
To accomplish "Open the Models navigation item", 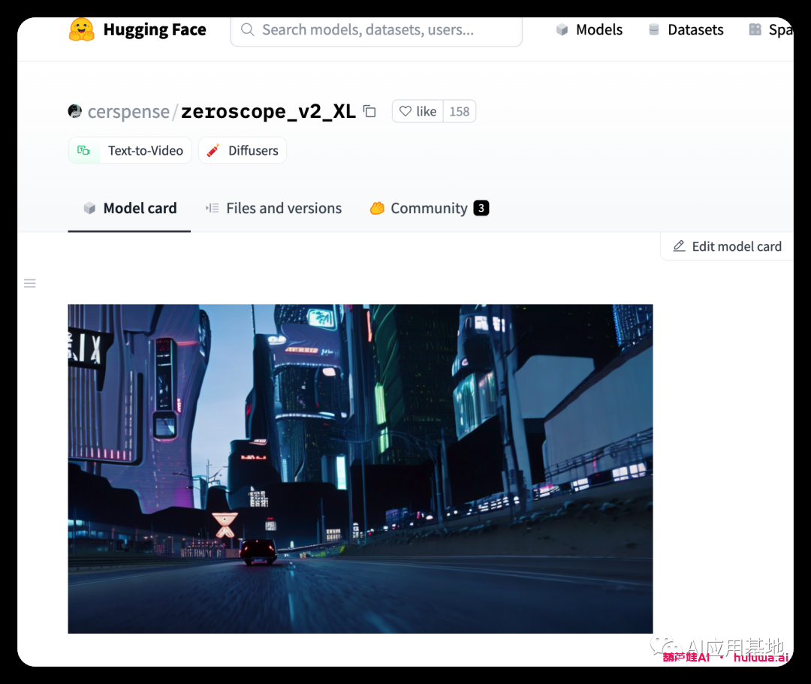I will (589, 29).
